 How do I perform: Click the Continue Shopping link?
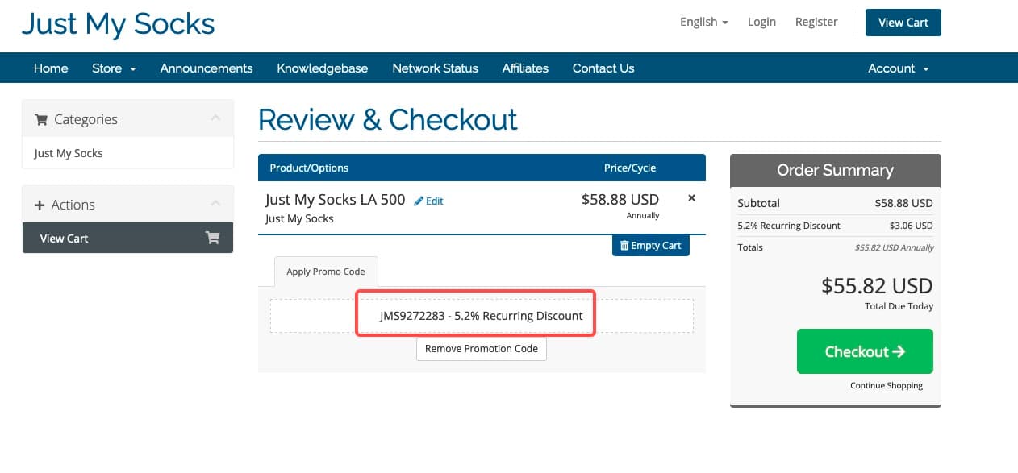tap(887, 385)
